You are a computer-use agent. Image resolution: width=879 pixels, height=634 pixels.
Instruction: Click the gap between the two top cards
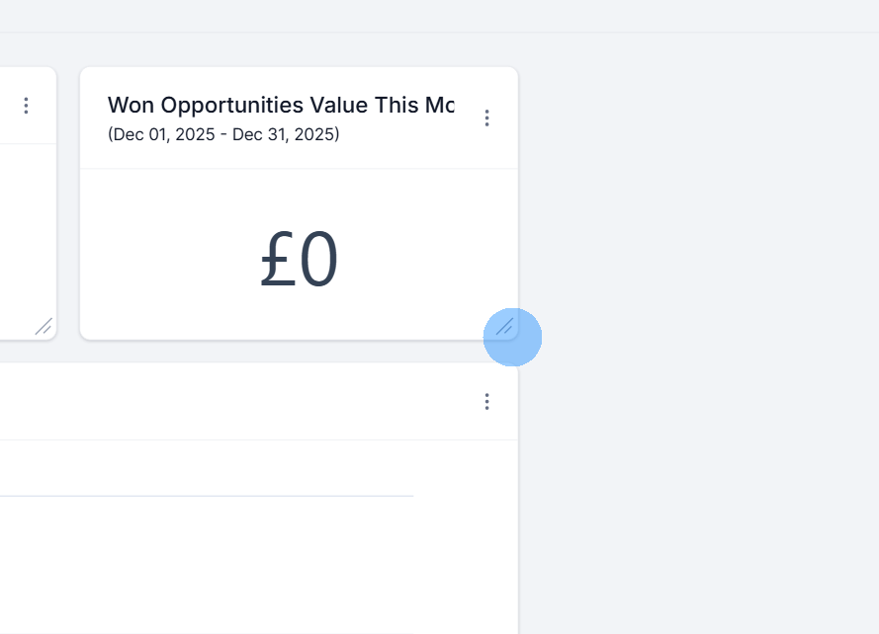(67, 198)
